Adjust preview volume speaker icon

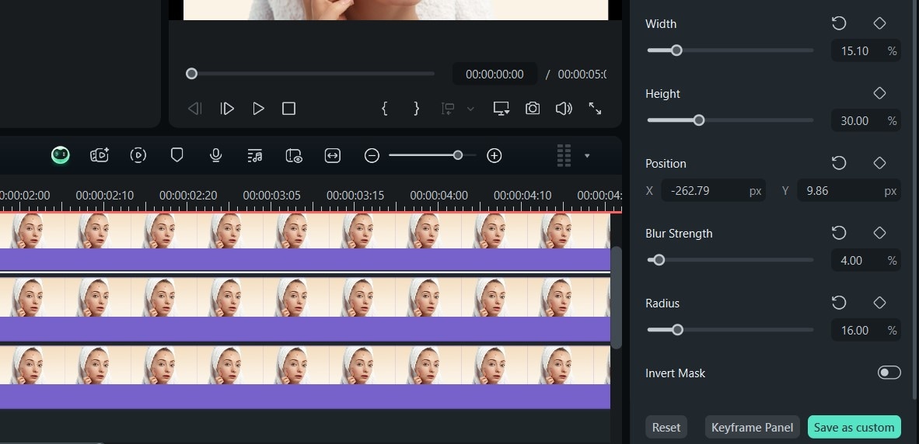[563, 108]
